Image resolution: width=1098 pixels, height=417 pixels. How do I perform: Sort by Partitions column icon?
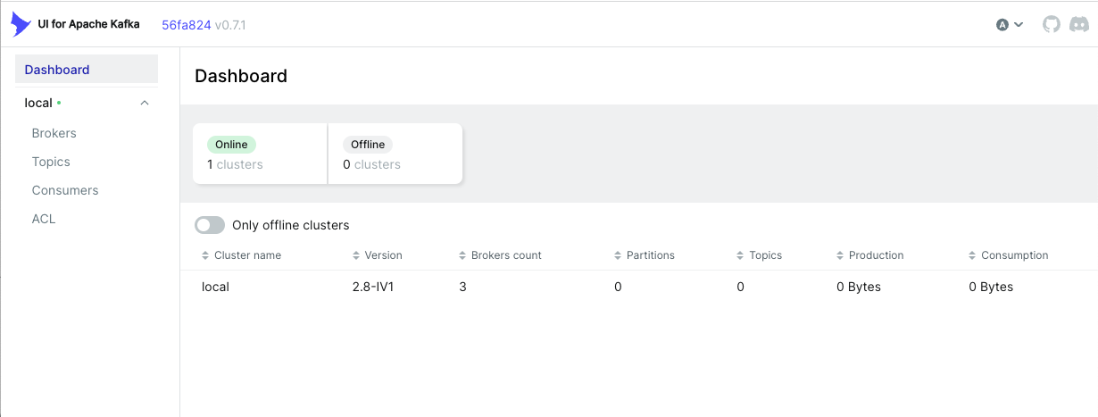point(618,255)
